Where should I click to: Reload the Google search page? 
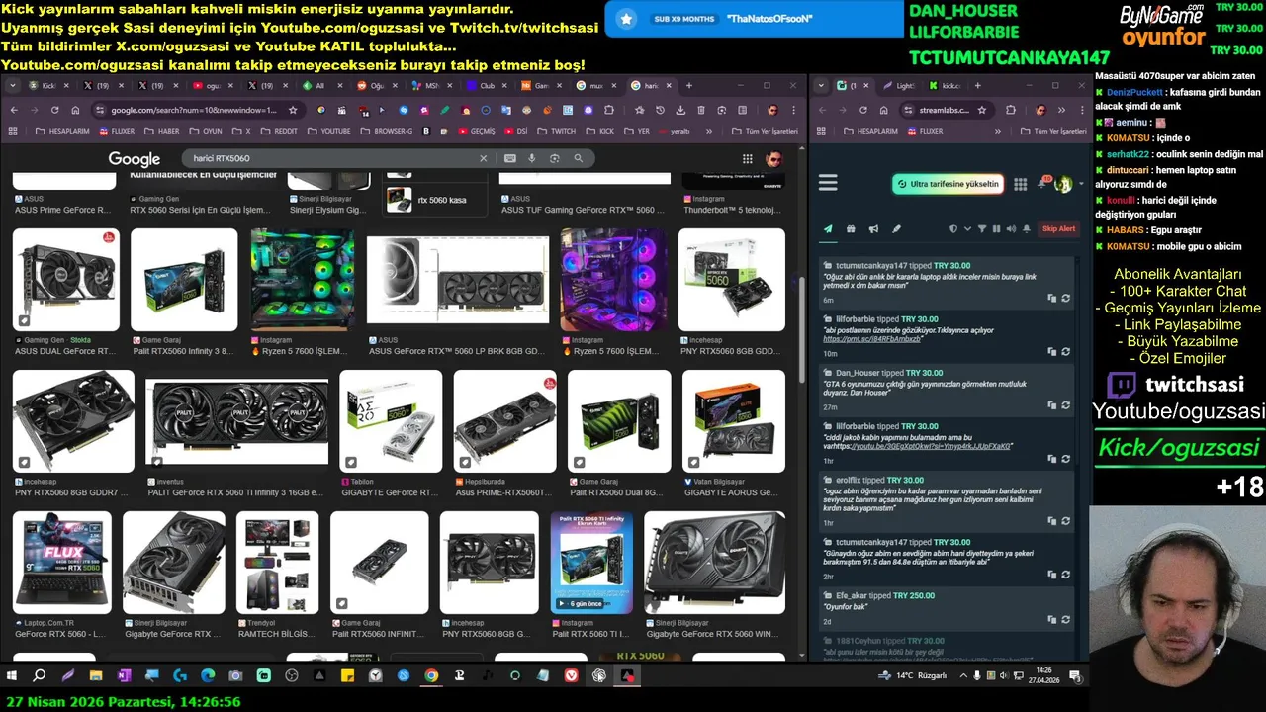55,110
